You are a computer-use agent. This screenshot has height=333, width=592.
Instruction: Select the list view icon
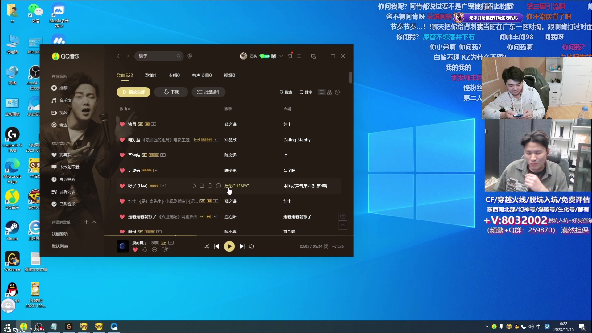tap(322, 92)
